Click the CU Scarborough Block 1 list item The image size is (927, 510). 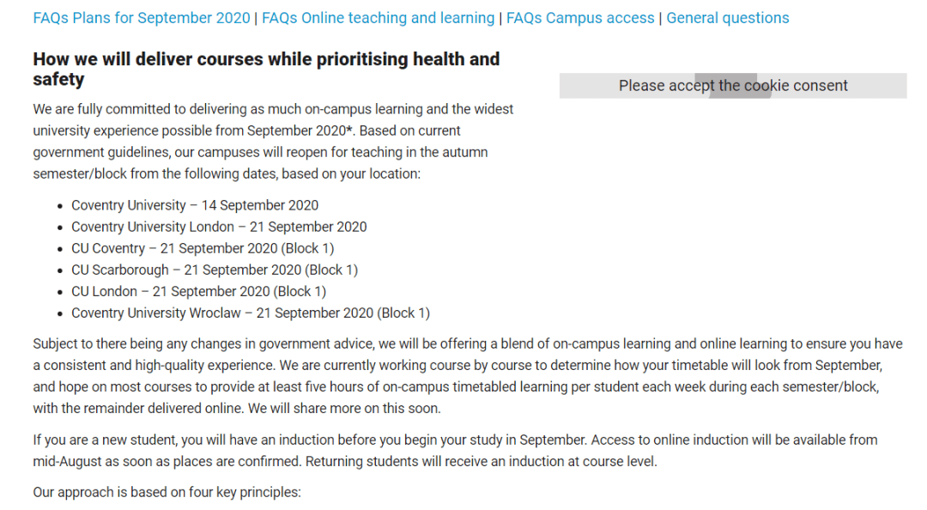[215, 270]
